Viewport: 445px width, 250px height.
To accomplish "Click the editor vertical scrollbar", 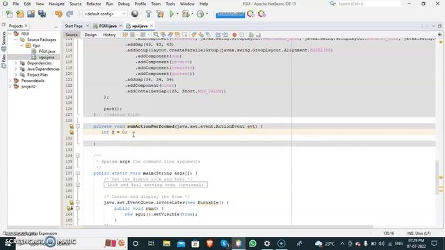I will (437, 178).
